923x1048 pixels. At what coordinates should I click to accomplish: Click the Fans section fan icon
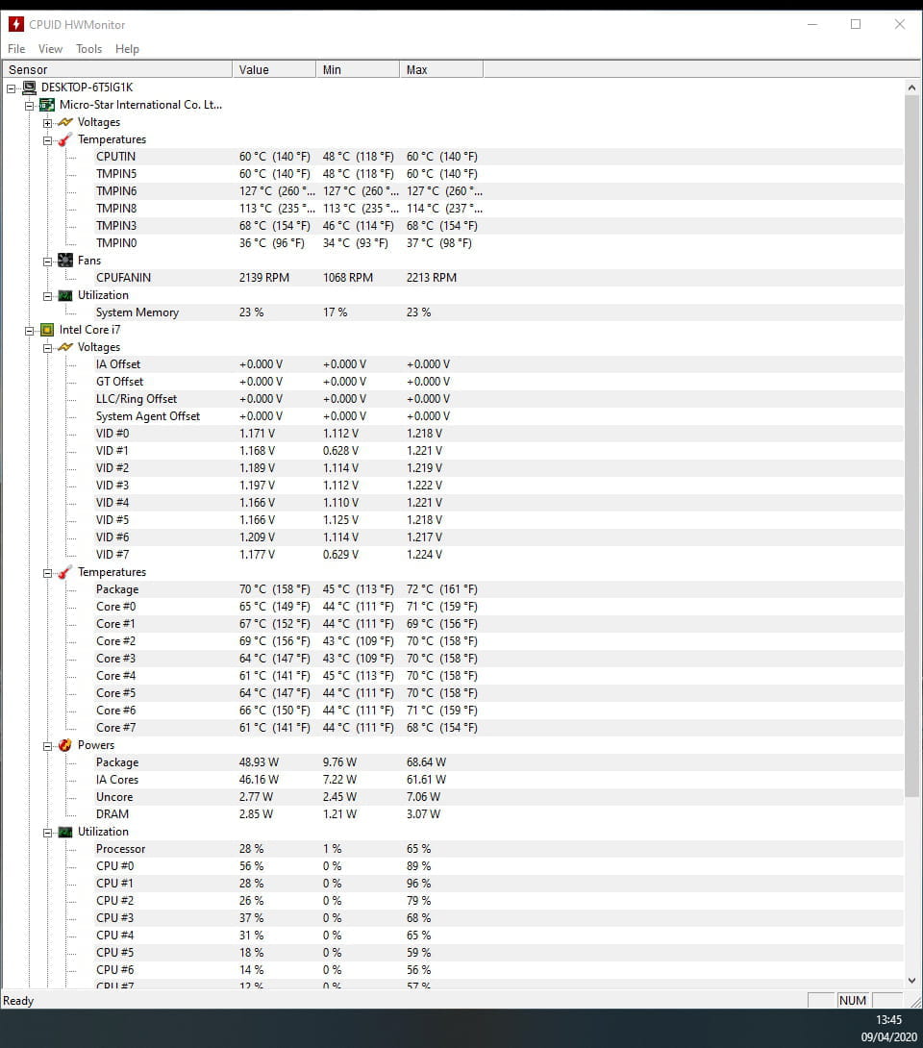pos(64,261)
